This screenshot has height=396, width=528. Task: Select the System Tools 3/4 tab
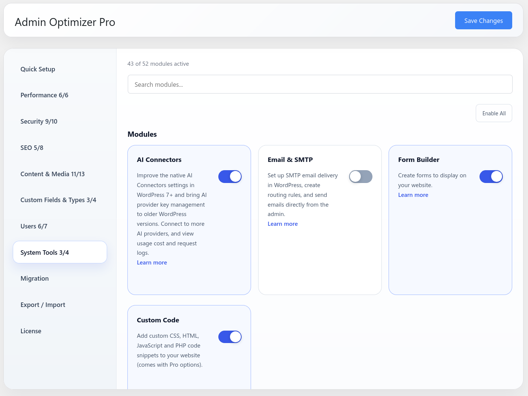60,252
